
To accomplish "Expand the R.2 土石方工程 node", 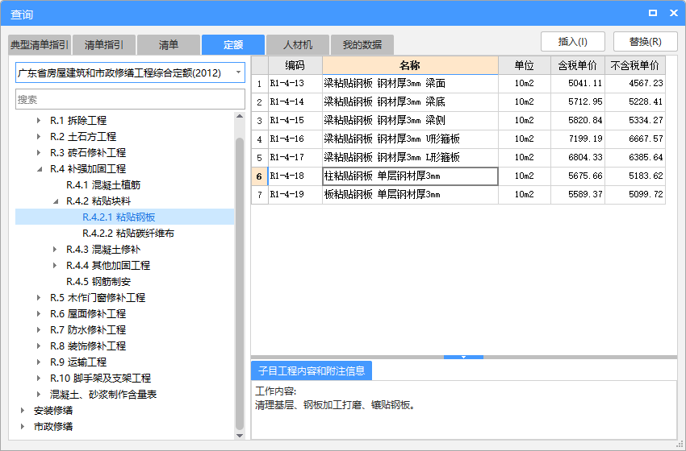I will [39, 137].
